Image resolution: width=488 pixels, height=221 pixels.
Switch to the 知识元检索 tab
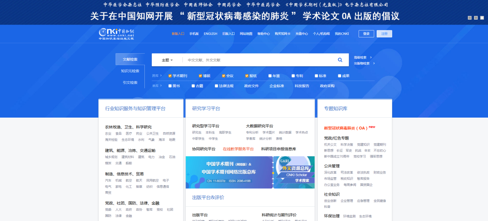tap(130, 71)
